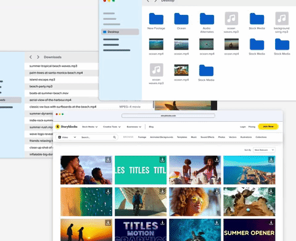Browse the Templates category

[182, 137]
